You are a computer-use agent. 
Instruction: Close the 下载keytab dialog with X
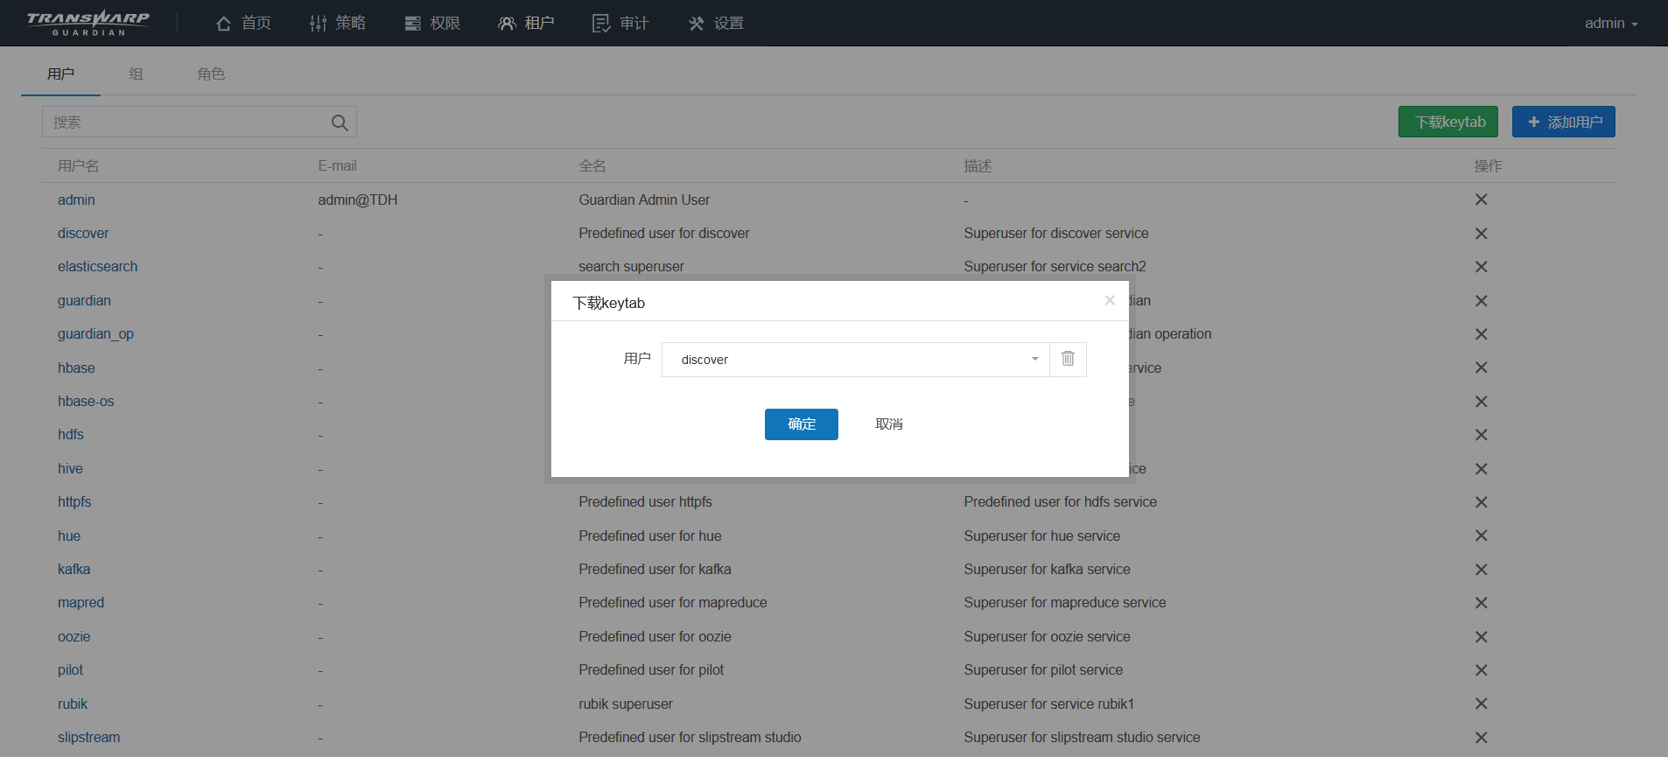[1110, 300]
